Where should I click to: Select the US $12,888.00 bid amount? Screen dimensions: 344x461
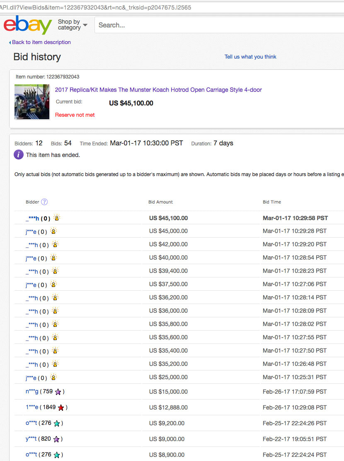click(x=168, y=407)
